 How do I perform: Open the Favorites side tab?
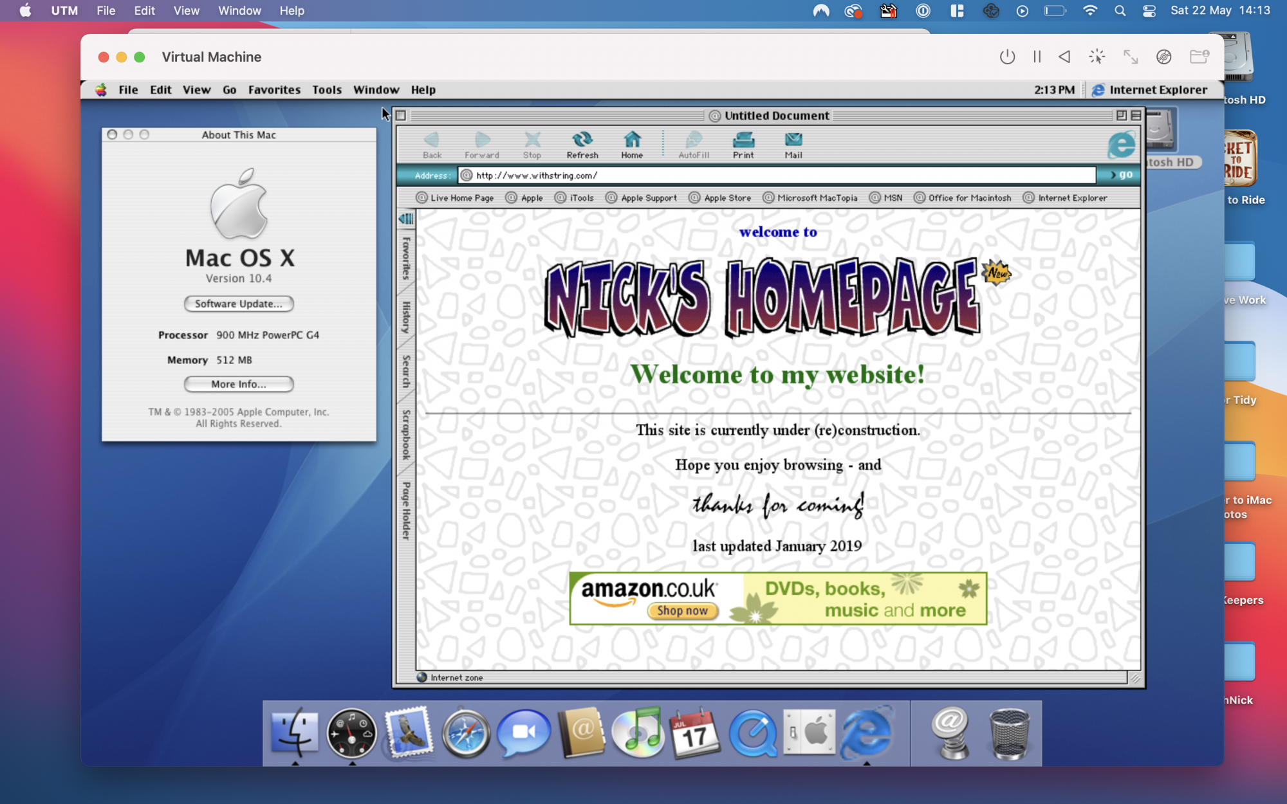(406, 258)
